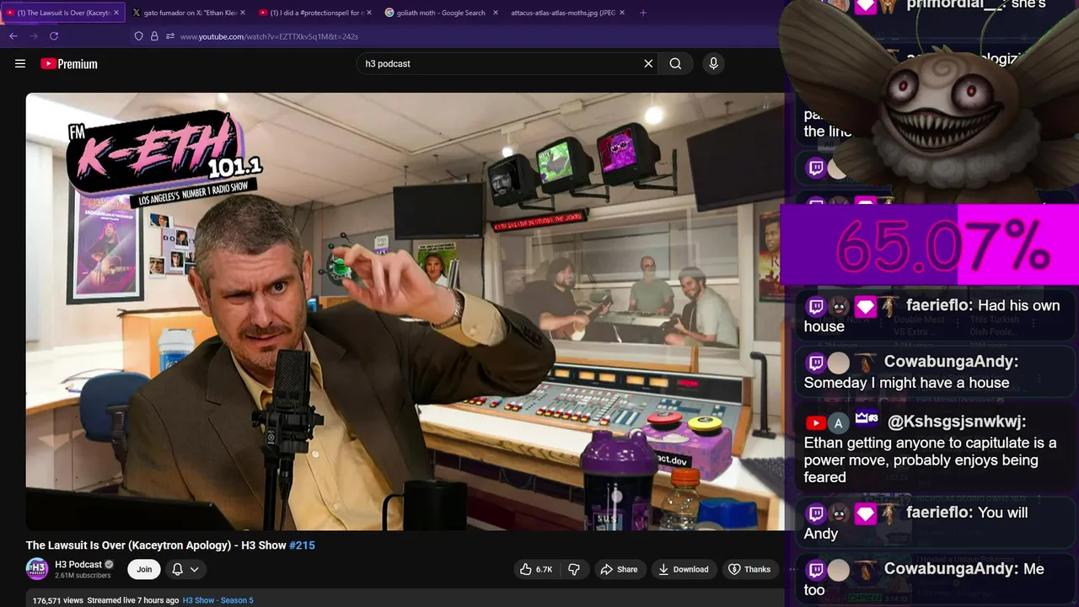Close the "The Lawsuit Is Over" tab

[x=116, y=13]
